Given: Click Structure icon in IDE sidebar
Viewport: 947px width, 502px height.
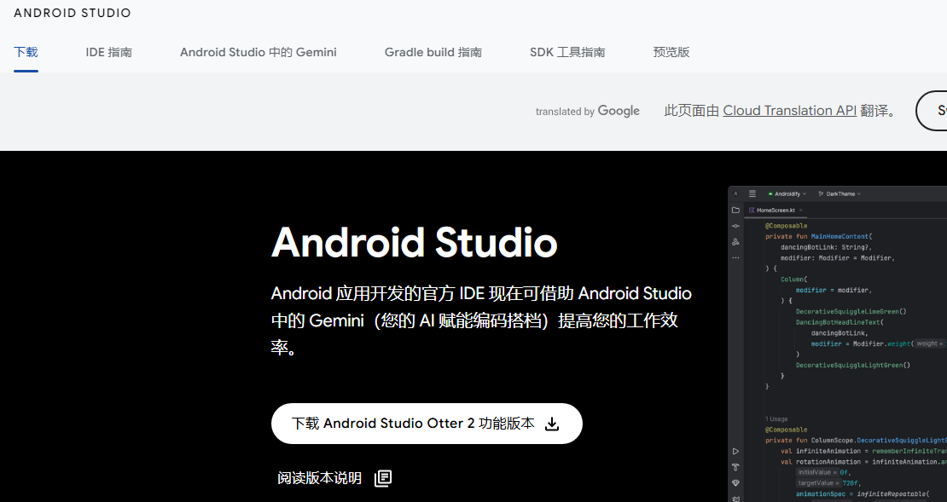Looking at the screenshot, I should [735, 242].
